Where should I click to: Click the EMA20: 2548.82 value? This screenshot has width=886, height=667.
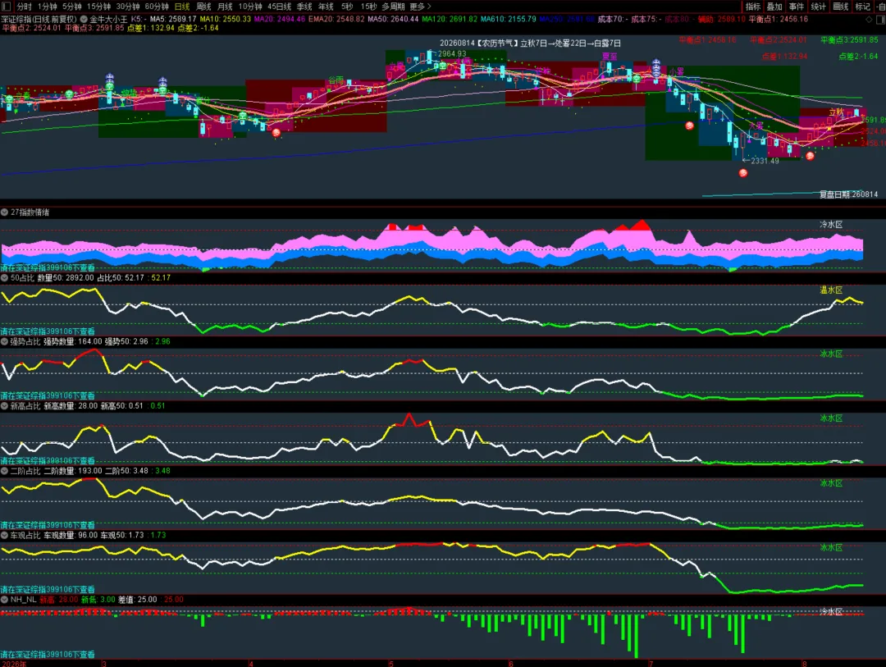coord(337,19)
